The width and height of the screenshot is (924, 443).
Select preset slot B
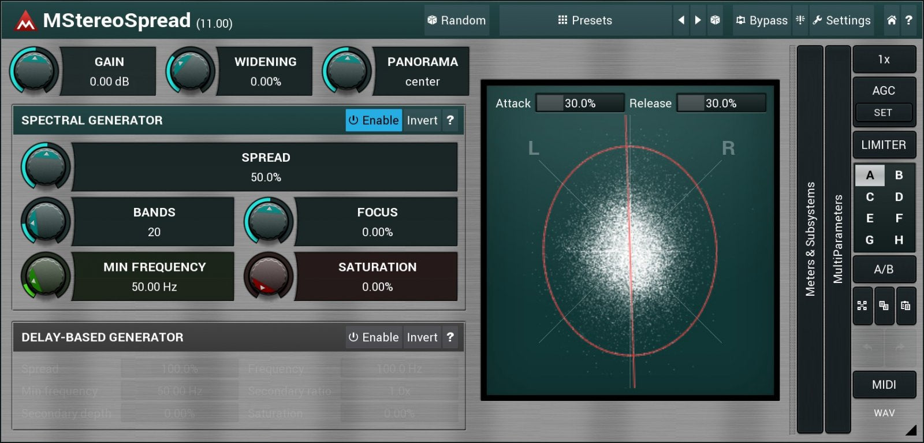click(899, 175)
